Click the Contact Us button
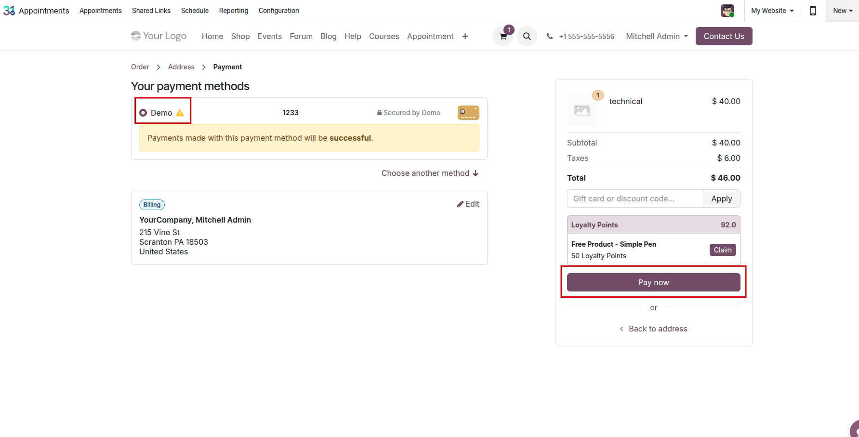859x437 pixels. [724, 36]
